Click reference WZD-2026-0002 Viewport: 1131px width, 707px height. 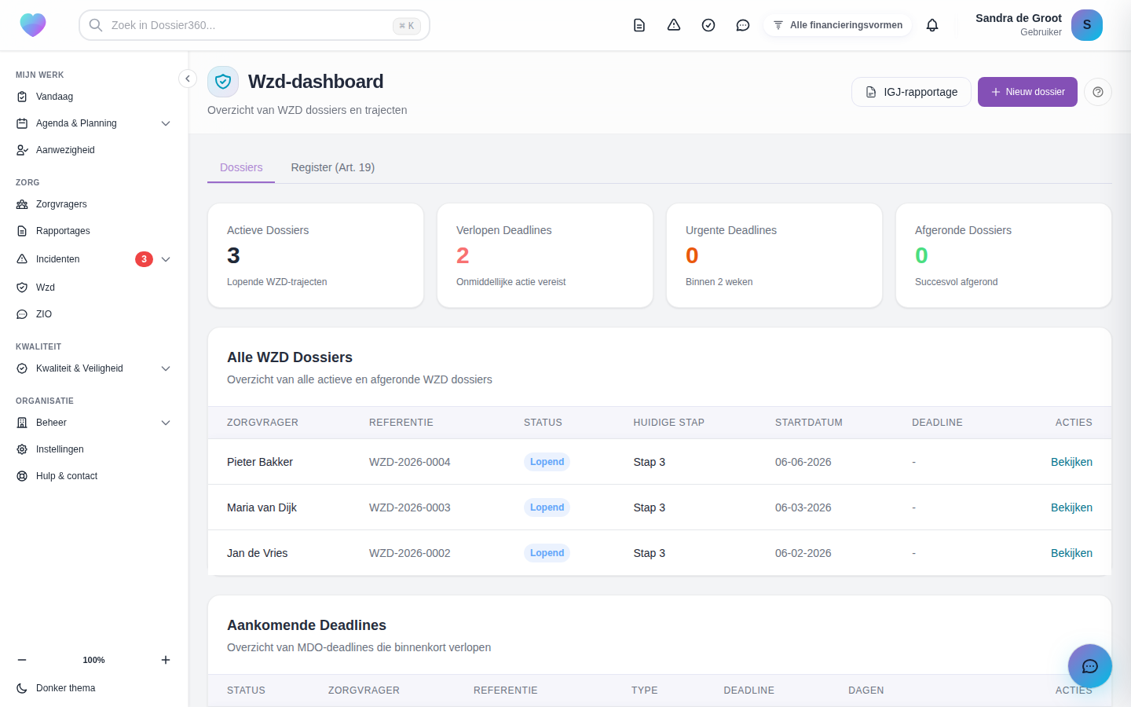tap(410, 553)
